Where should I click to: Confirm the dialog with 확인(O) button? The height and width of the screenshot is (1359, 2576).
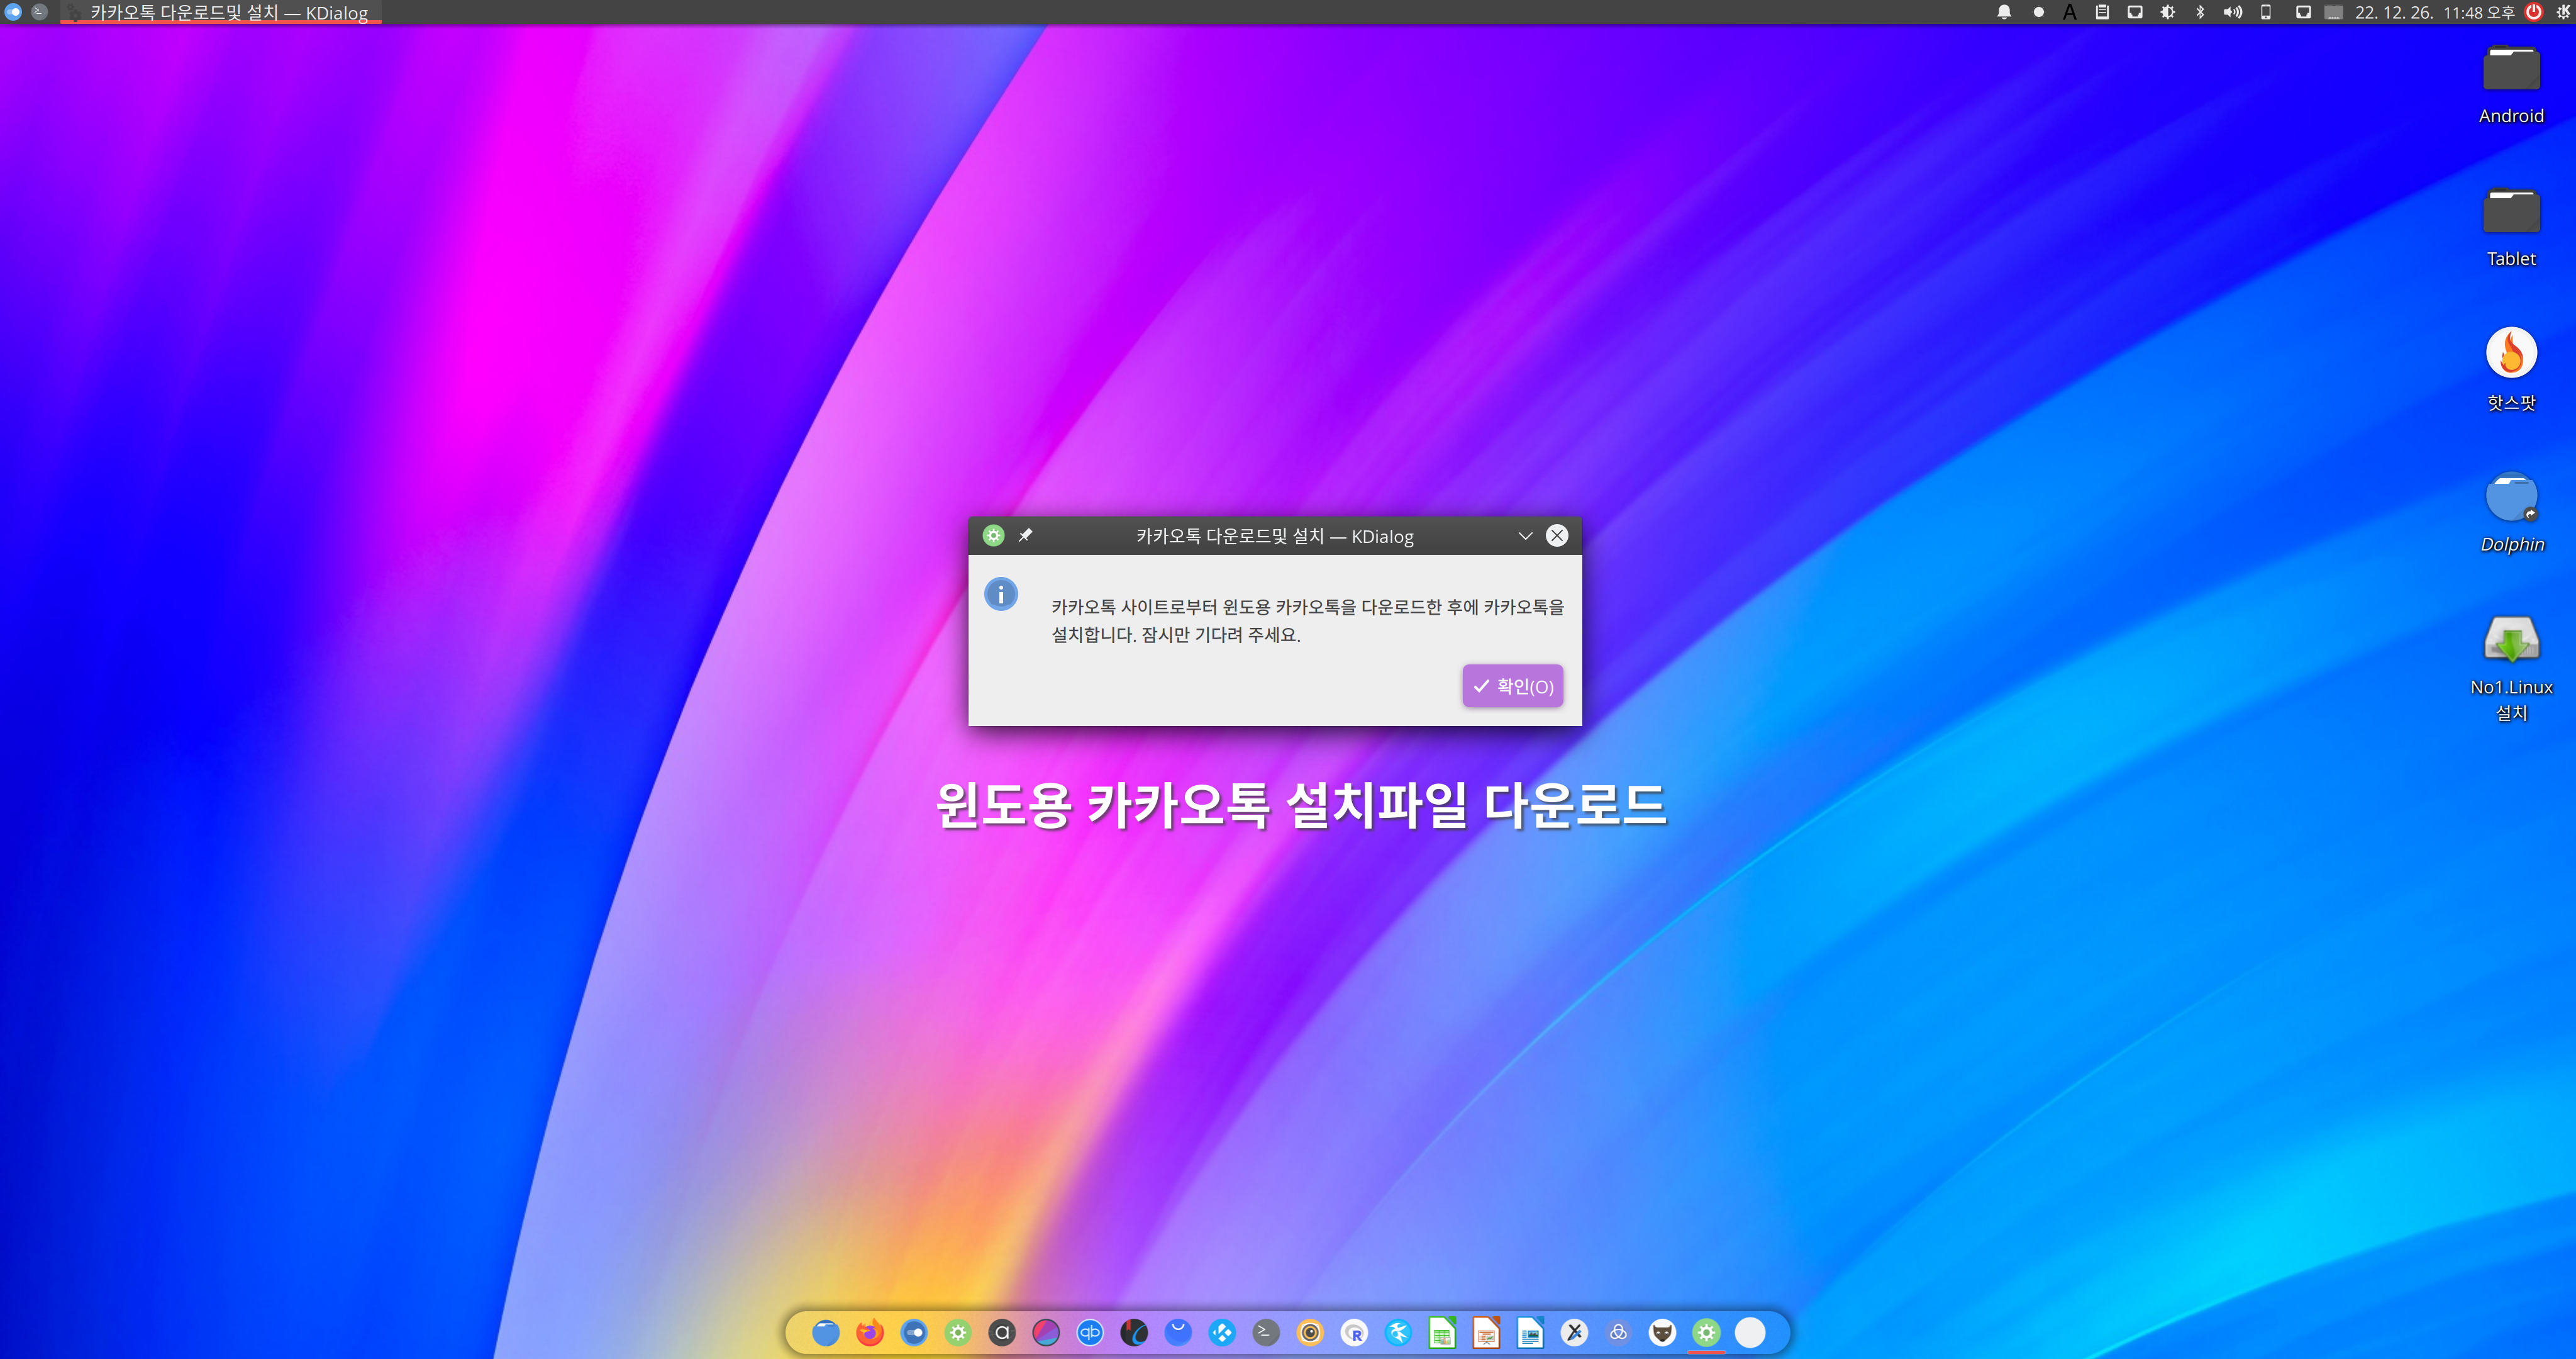click(x=1512, y=686)
